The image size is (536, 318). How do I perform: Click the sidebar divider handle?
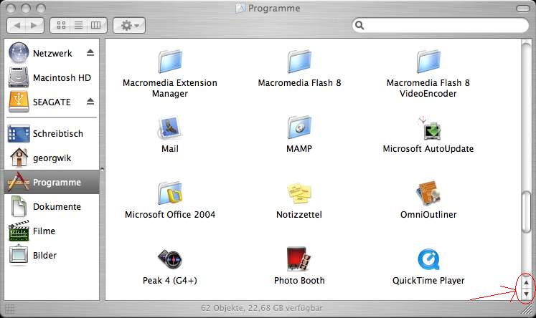(102, 169)
